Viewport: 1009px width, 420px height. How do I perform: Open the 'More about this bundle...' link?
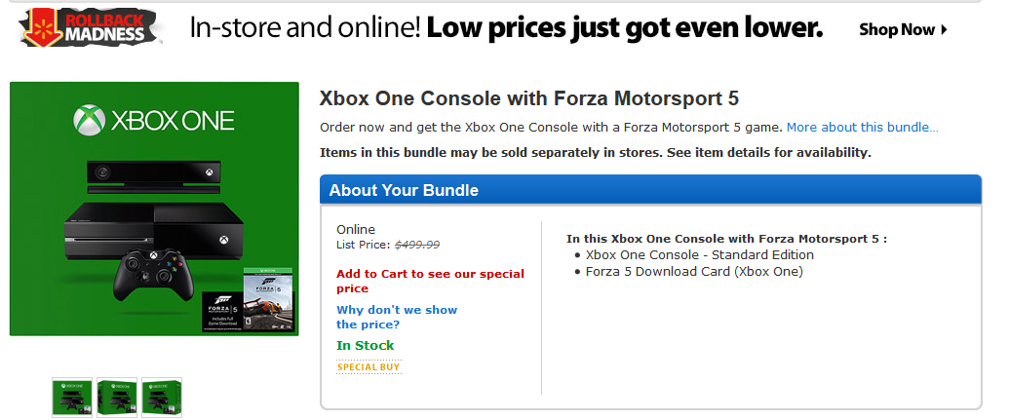863,128
